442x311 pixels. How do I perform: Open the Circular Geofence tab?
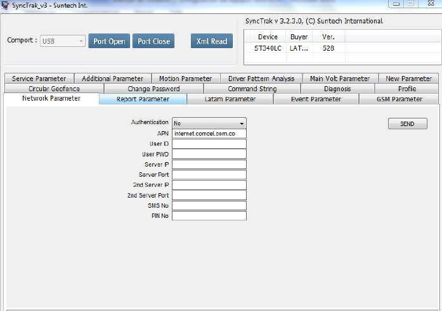55,89
